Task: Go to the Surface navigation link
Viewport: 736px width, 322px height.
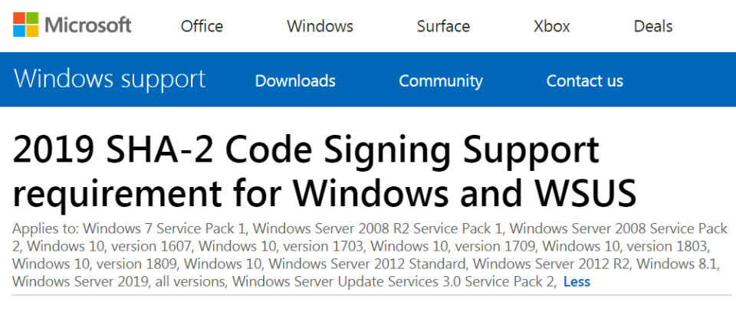Action: coord(443,26)
